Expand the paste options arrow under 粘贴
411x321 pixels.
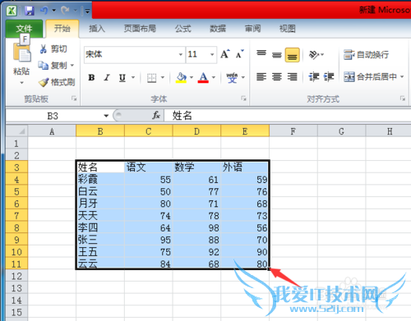[x=21, y=82]
